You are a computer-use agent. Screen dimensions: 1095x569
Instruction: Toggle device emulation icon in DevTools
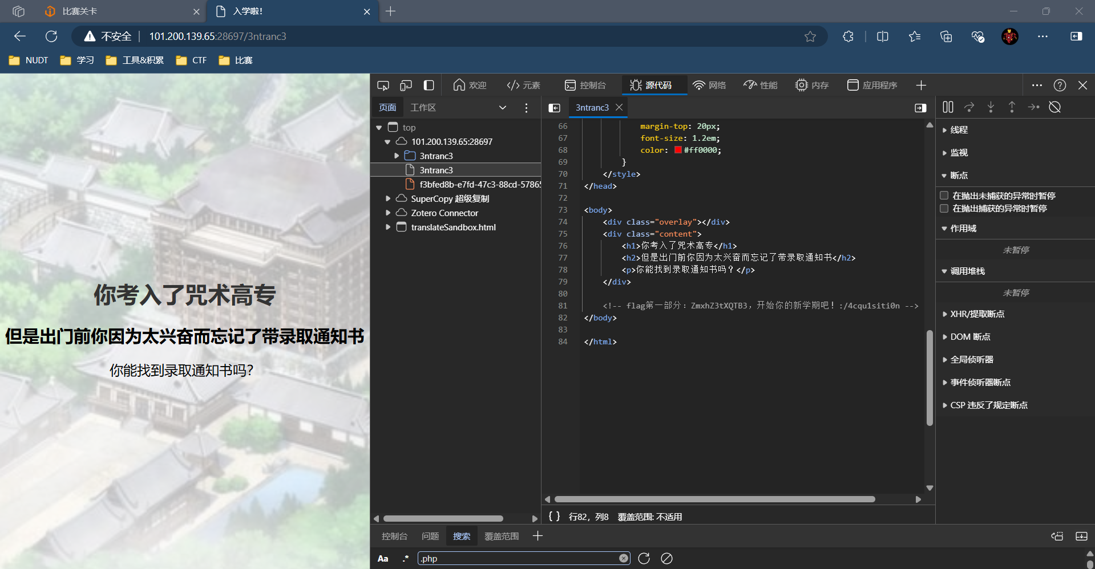coord(406,86)
